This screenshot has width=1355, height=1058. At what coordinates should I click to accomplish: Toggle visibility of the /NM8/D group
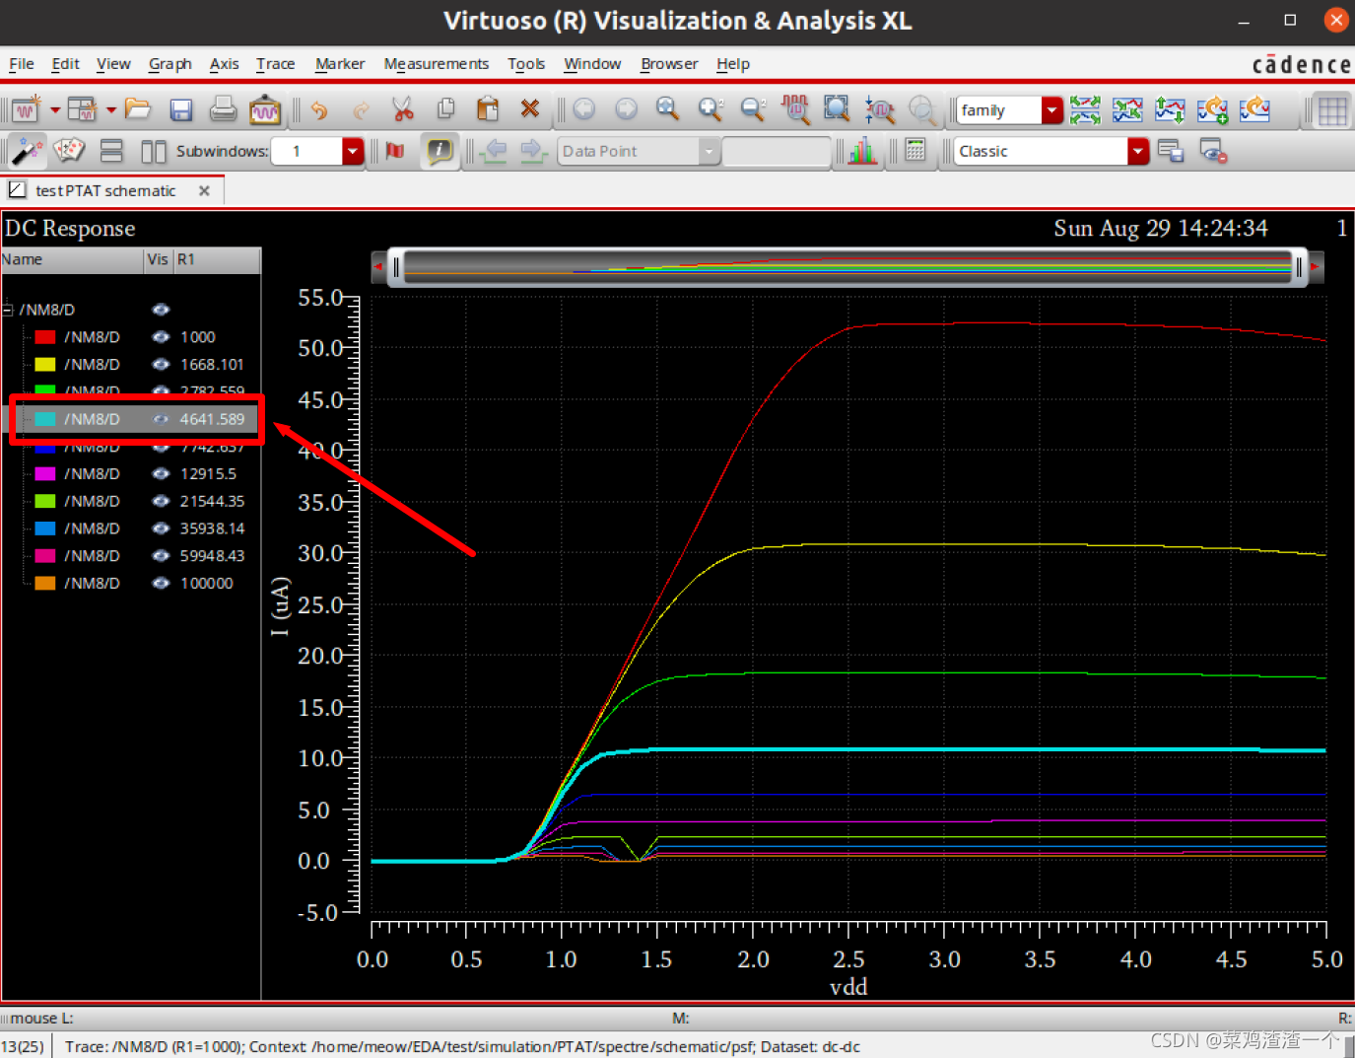[161, 310]
